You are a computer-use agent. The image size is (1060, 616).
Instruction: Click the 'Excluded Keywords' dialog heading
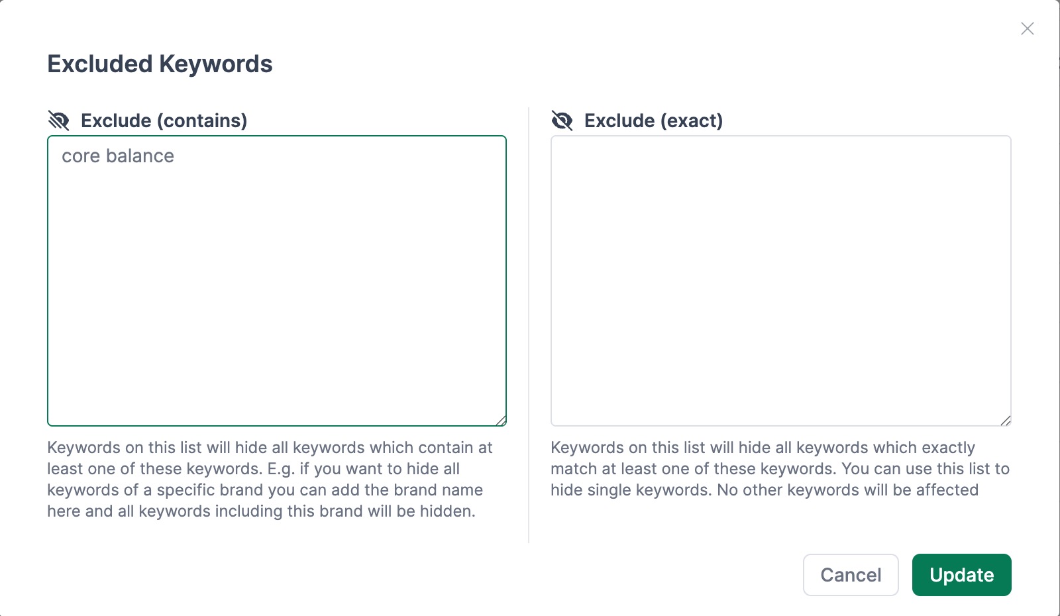click(160, 64)
